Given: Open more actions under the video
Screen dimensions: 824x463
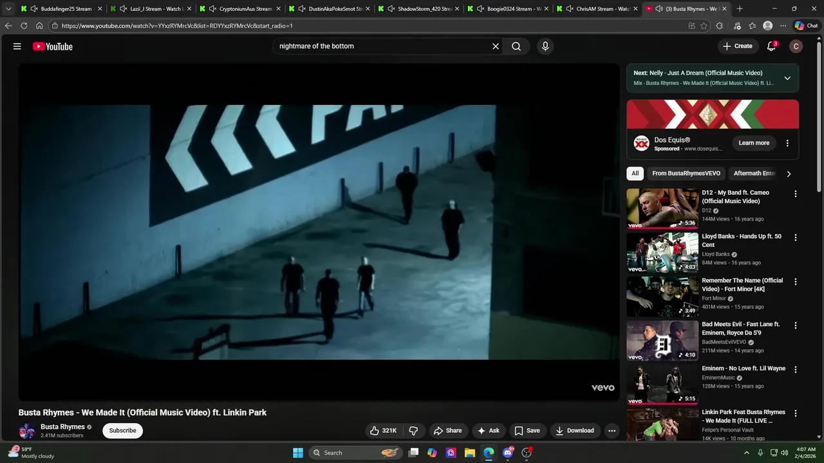Looking at the screenshot, I should pos(612,431).
